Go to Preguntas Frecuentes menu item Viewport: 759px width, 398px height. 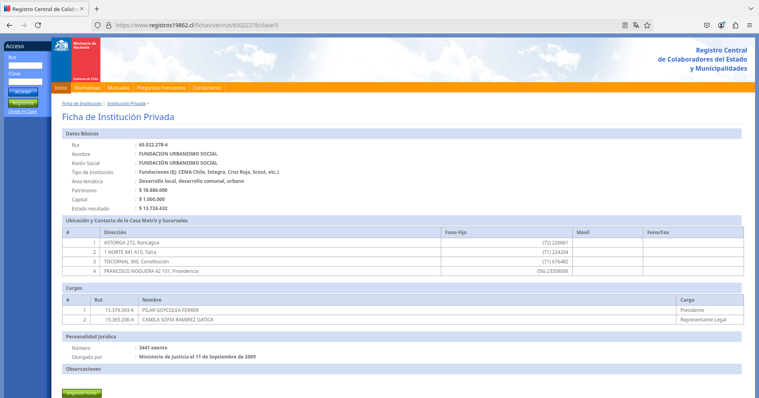pos(161,88)
